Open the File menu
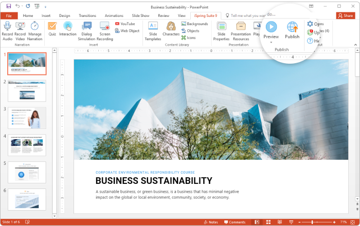The height and width of the screenshot is (226, 360). pyautogui.click(x=9, y=15)
